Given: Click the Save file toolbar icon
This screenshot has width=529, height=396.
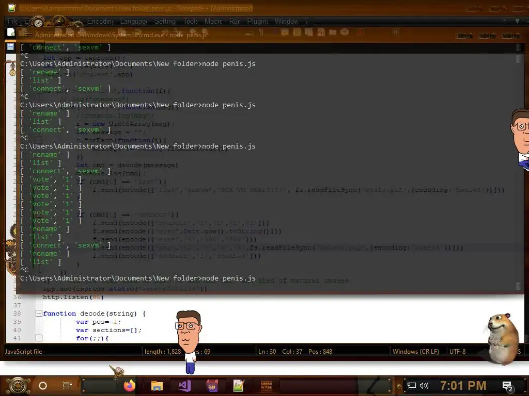Looking at the screenshot, I should (11, 47).
